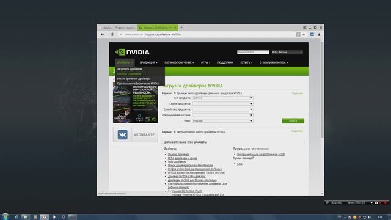The height and width of the screenshot is (220, 391).
Task: Open the Поддержка nav item
Action: (x=225, y=62)
